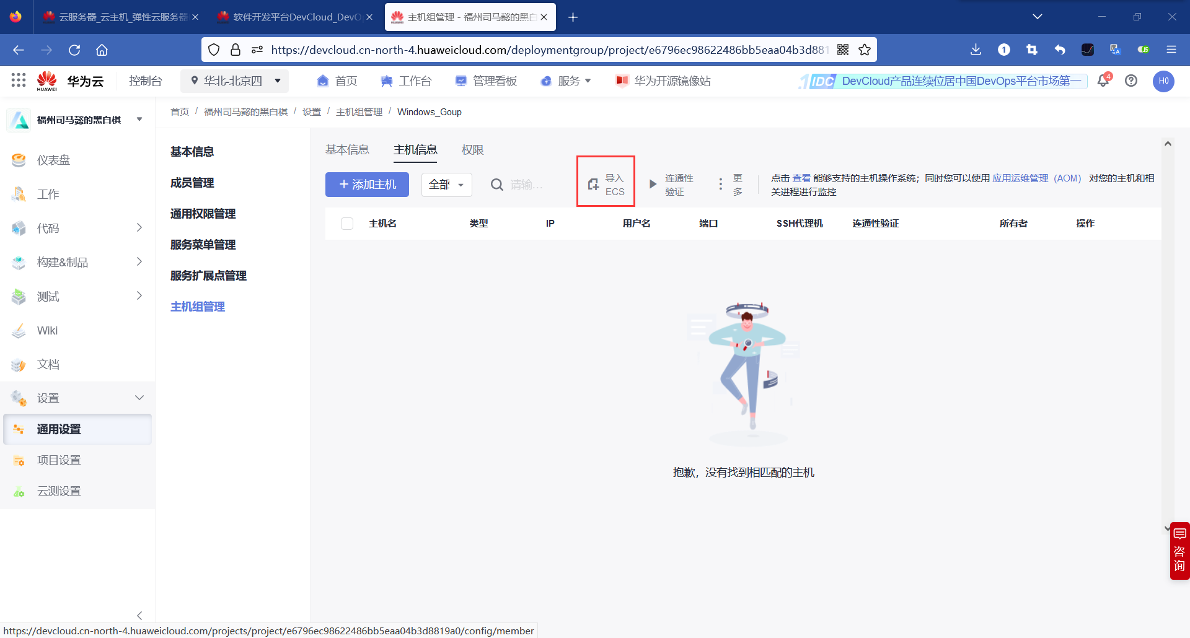Open the 仪表盘 dashboard icon in sidebar

(x=19, y=159)
